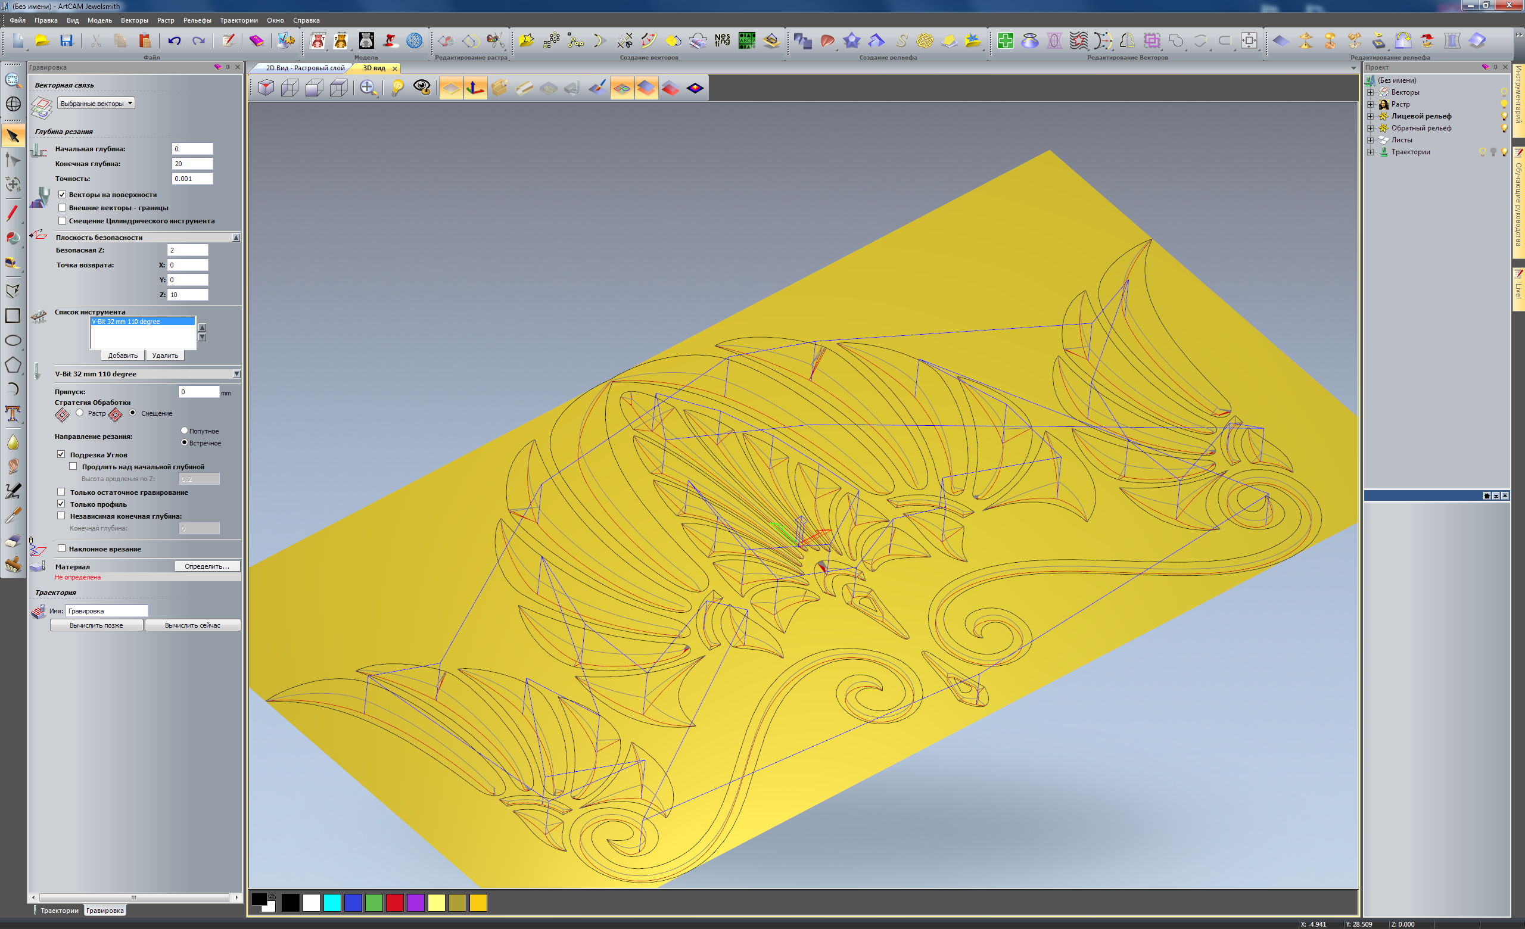Click the 'Определить...' material button
The width and height of the screenshot is (1525, 929).
point(207,566)
